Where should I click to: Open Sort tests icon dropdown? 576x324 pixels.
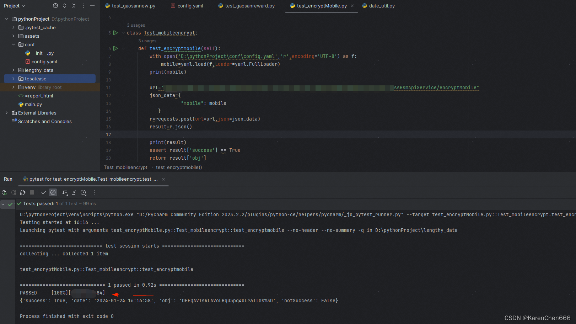(65, 192)
